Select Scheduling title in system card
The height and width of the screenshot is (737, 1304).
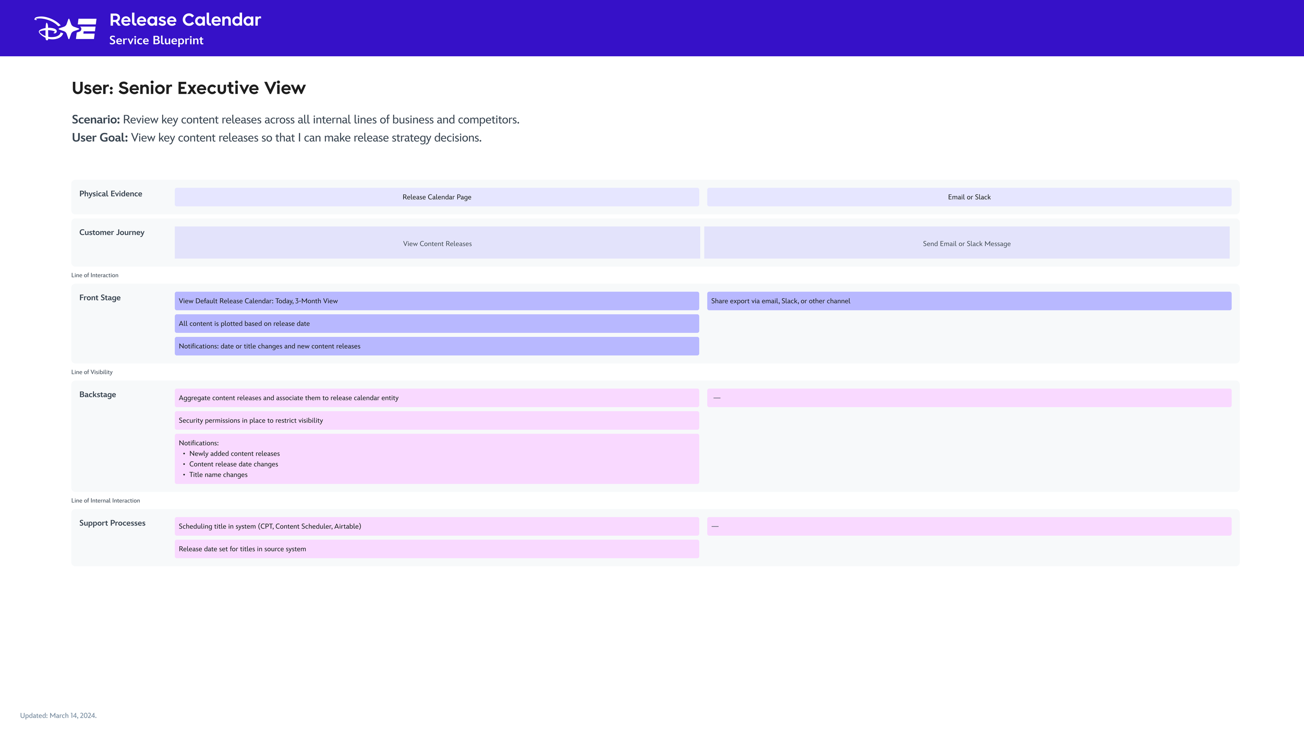(x=437, y=526)
